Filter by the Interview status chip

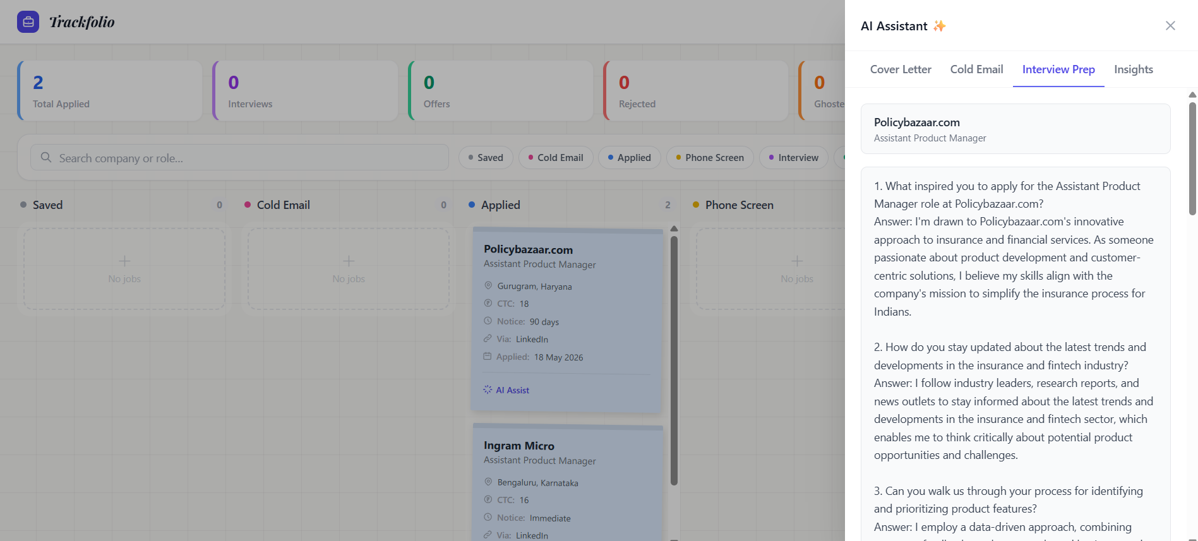[793, 158]
